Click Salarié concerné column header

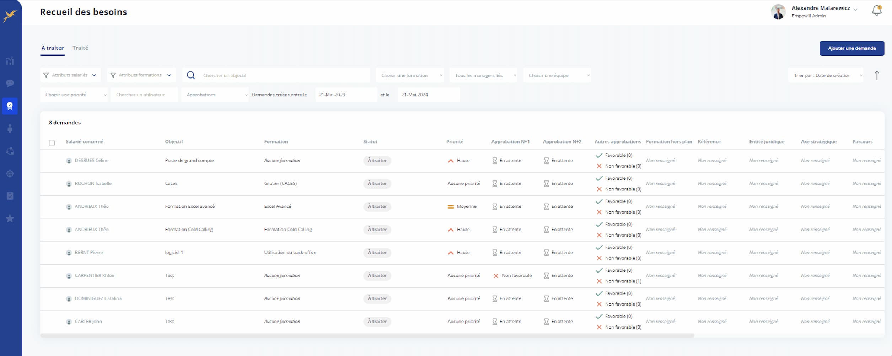tap(85, 142)
